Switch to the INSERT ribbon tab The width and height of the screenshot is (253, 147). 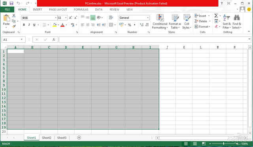38,9
